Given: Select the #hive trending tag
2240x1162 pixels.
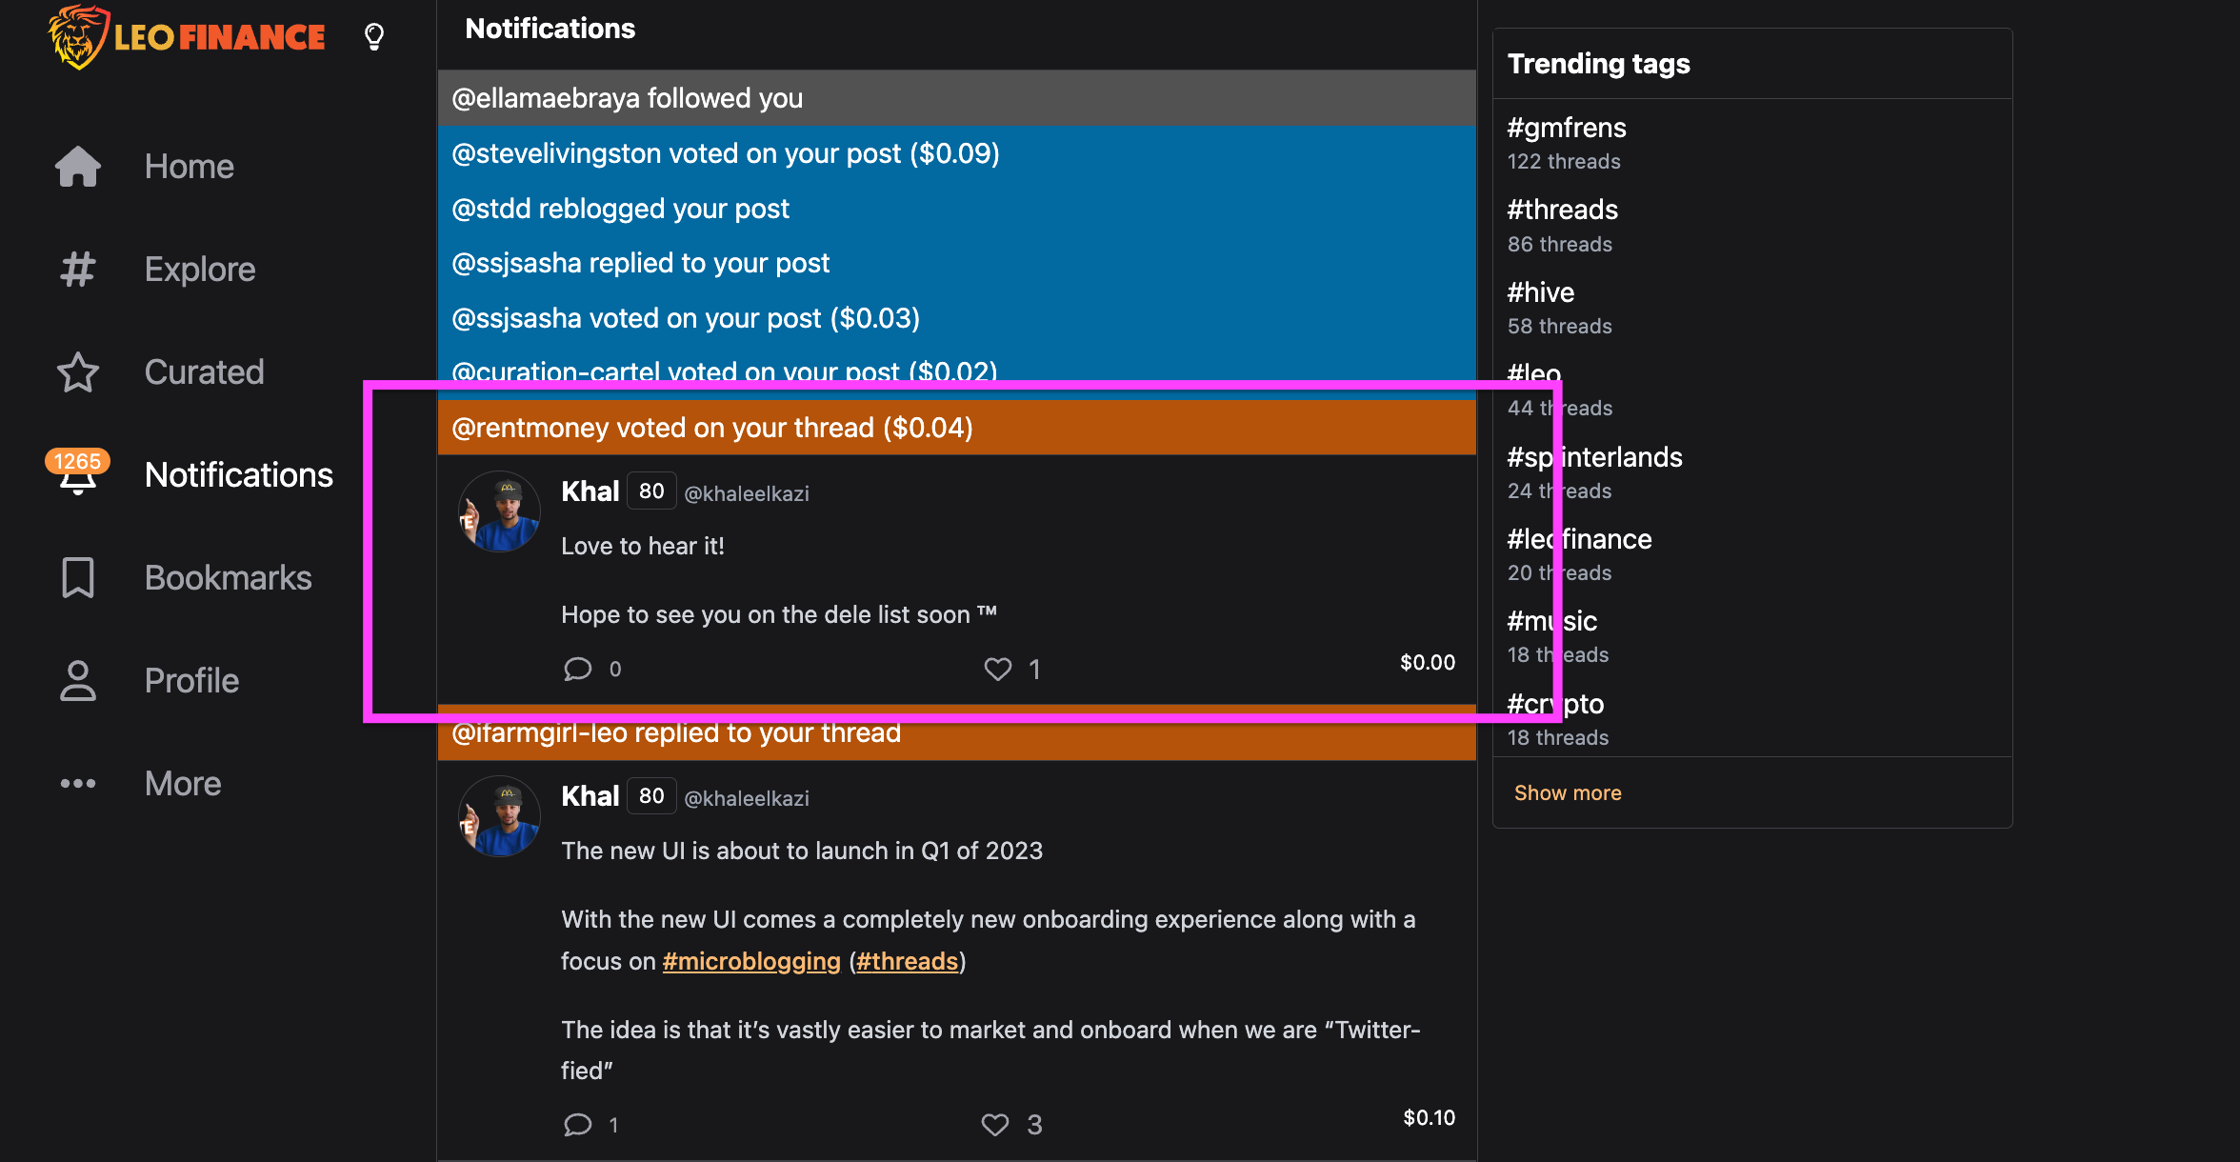Looking at the screenshot, I should pyautogui.click(x=1540, y=292).
